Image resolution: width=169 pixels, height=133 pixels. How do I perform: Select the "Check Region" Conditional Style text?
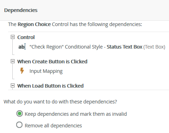pyautogui.click(x=66, y=47)
